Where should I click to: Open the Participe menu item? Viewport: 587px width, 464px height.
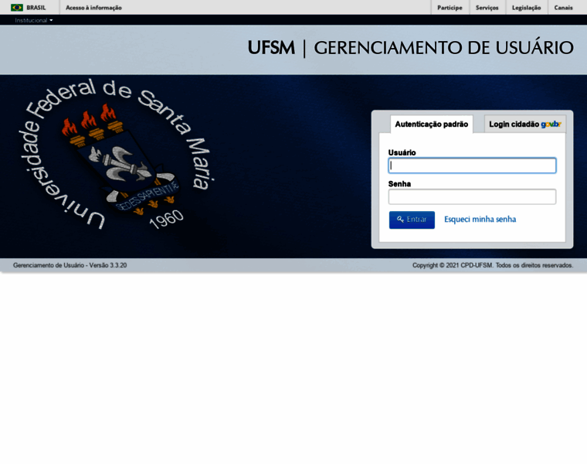tap(450, 8)
